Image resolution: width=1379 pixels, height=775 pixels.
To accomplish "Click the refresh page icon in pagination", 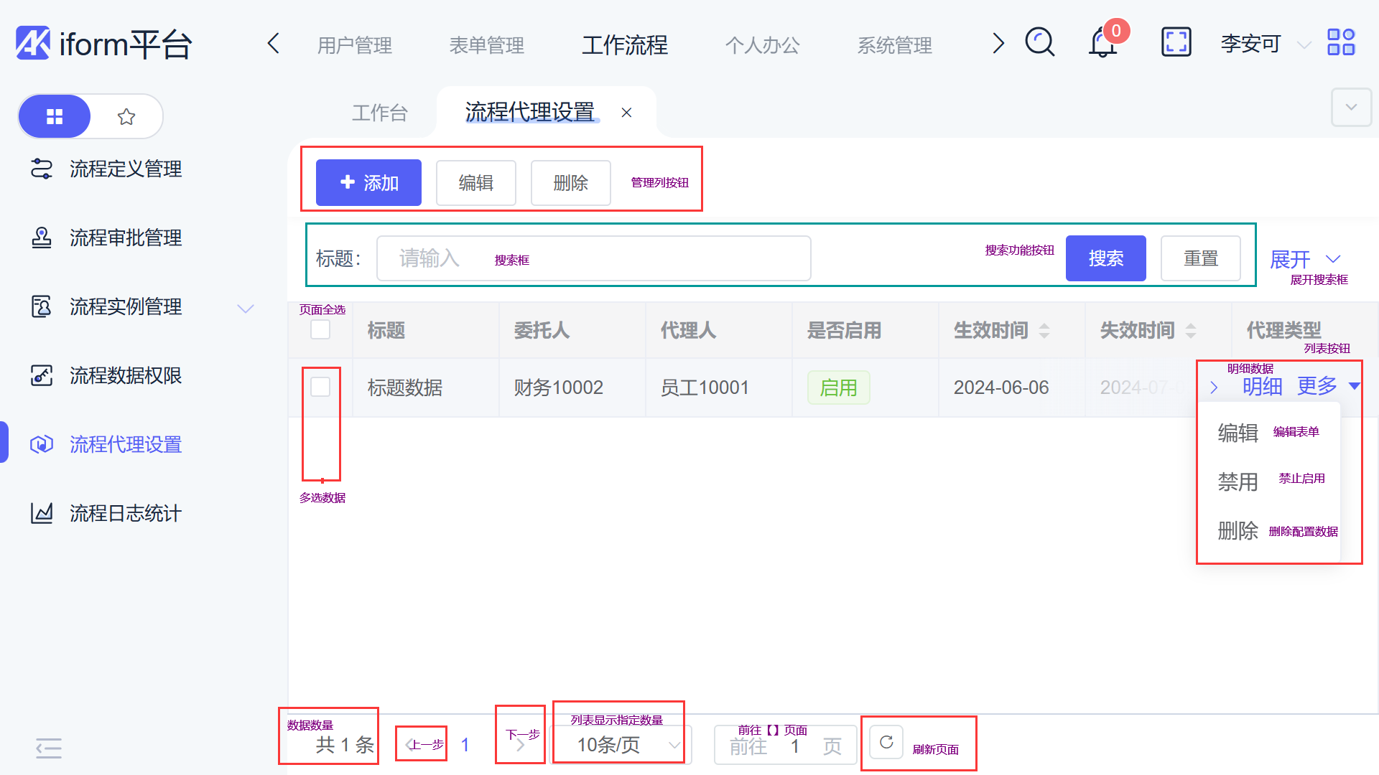I will (x=886, y=742).
